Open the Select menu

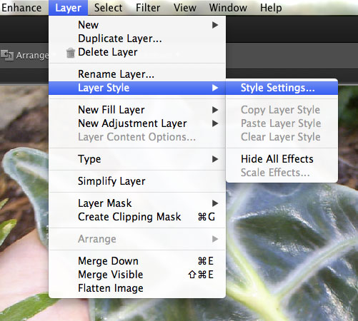coord(108,8)
